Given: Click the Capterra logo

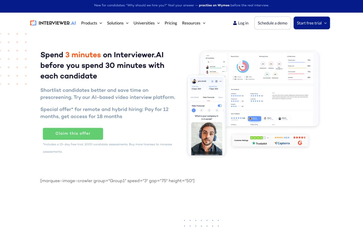Looking at the screenshot, I should coord(282,143).
